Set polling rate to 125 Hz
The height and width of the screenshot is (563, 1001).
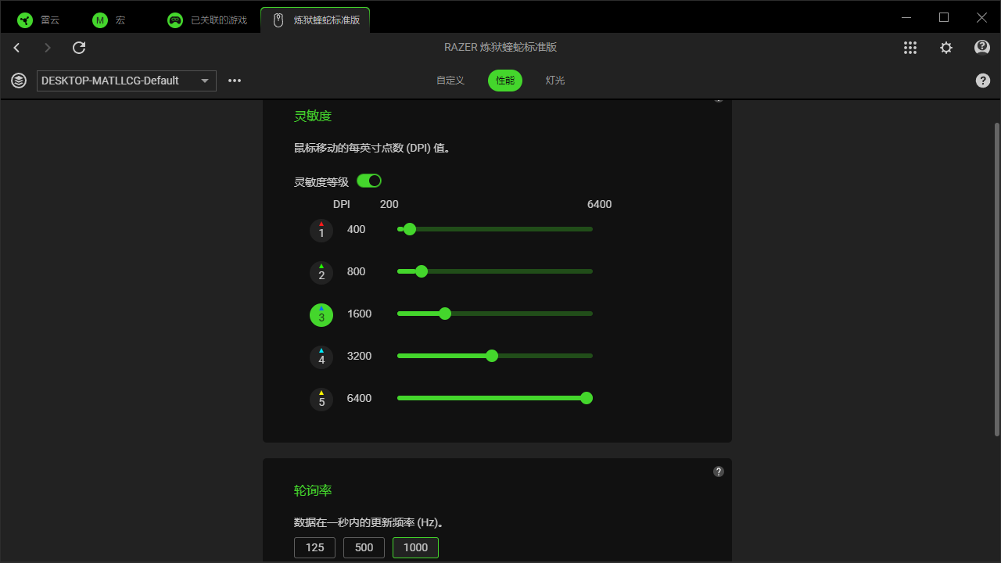click(x=315, y=547)
